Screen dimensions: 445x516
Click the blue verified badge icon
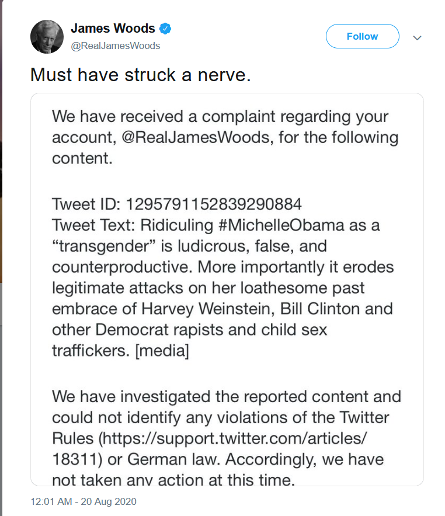(165, 29)
